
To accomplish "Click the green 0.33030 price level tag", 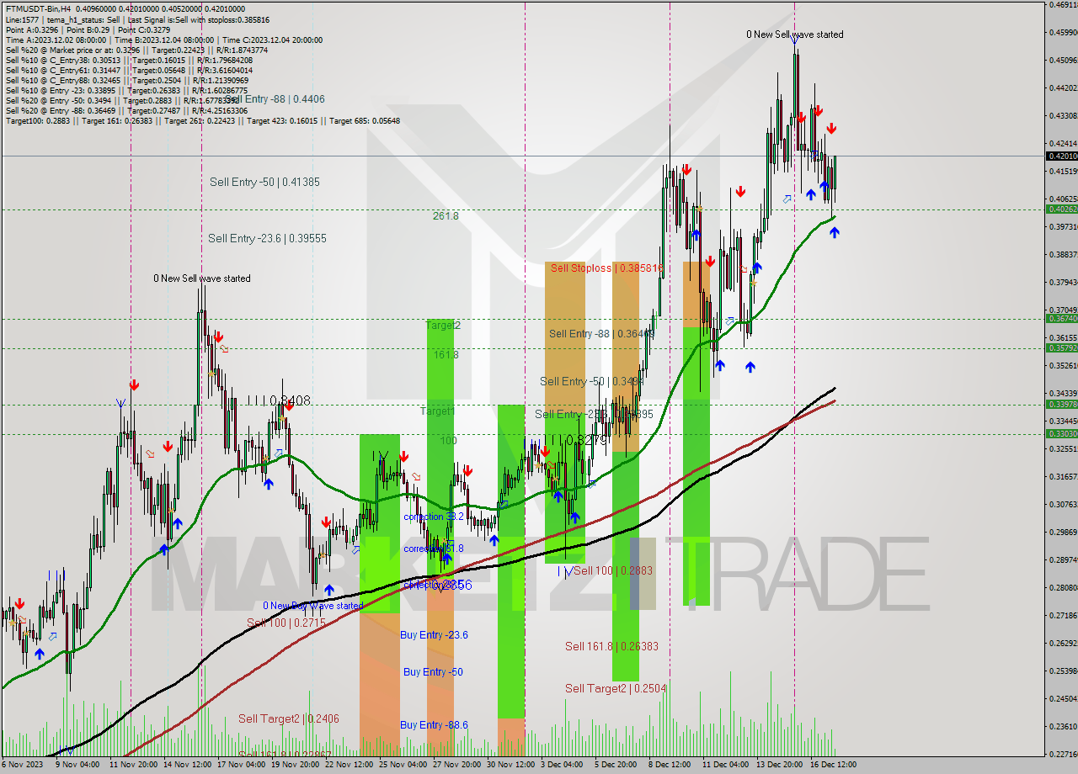I will pyautogui.click(x=1061, y=433).
